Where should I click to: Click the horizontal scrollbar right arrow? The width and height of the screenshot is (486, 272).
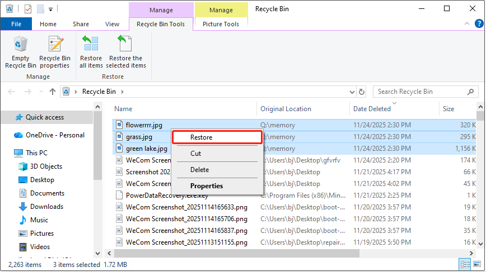[x=471, y=253]
